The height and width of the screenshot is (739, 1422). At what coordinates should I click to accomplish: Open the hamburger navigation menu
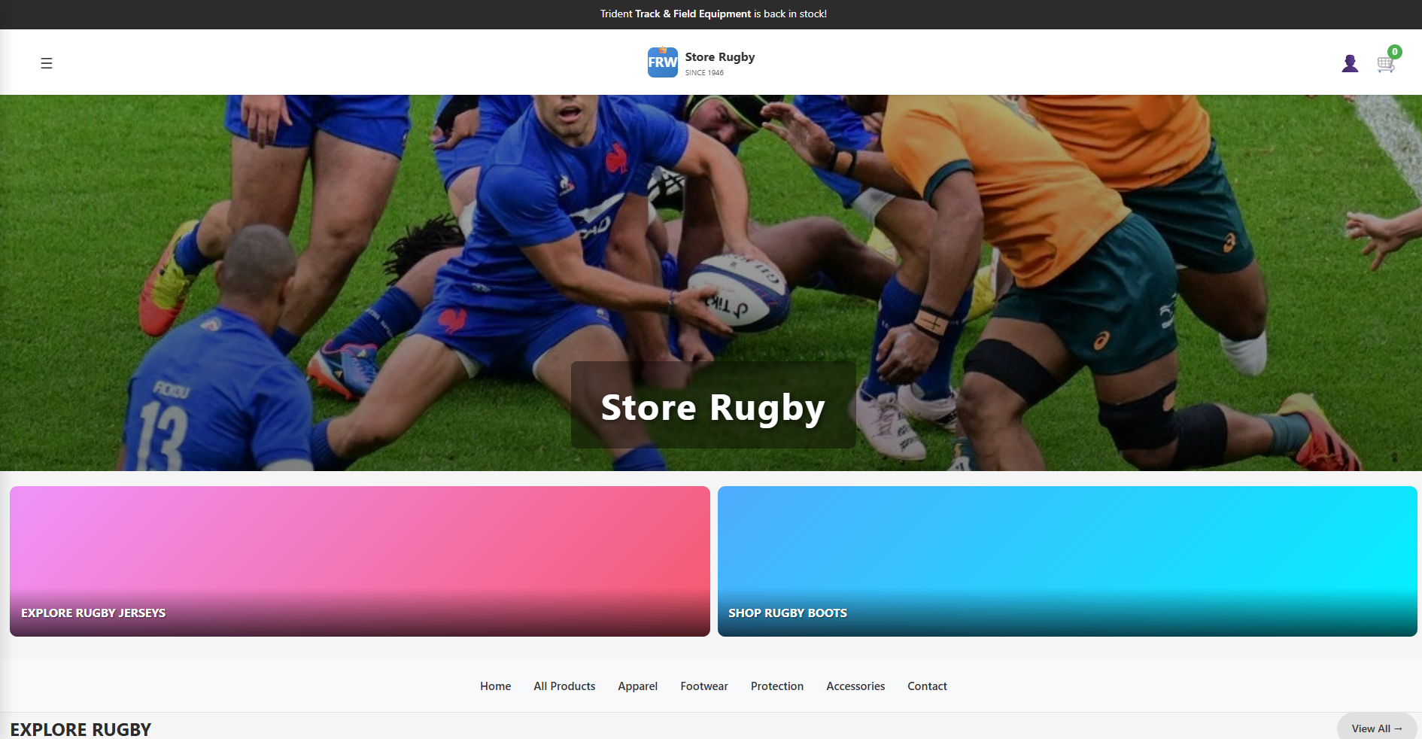[47, 63]
